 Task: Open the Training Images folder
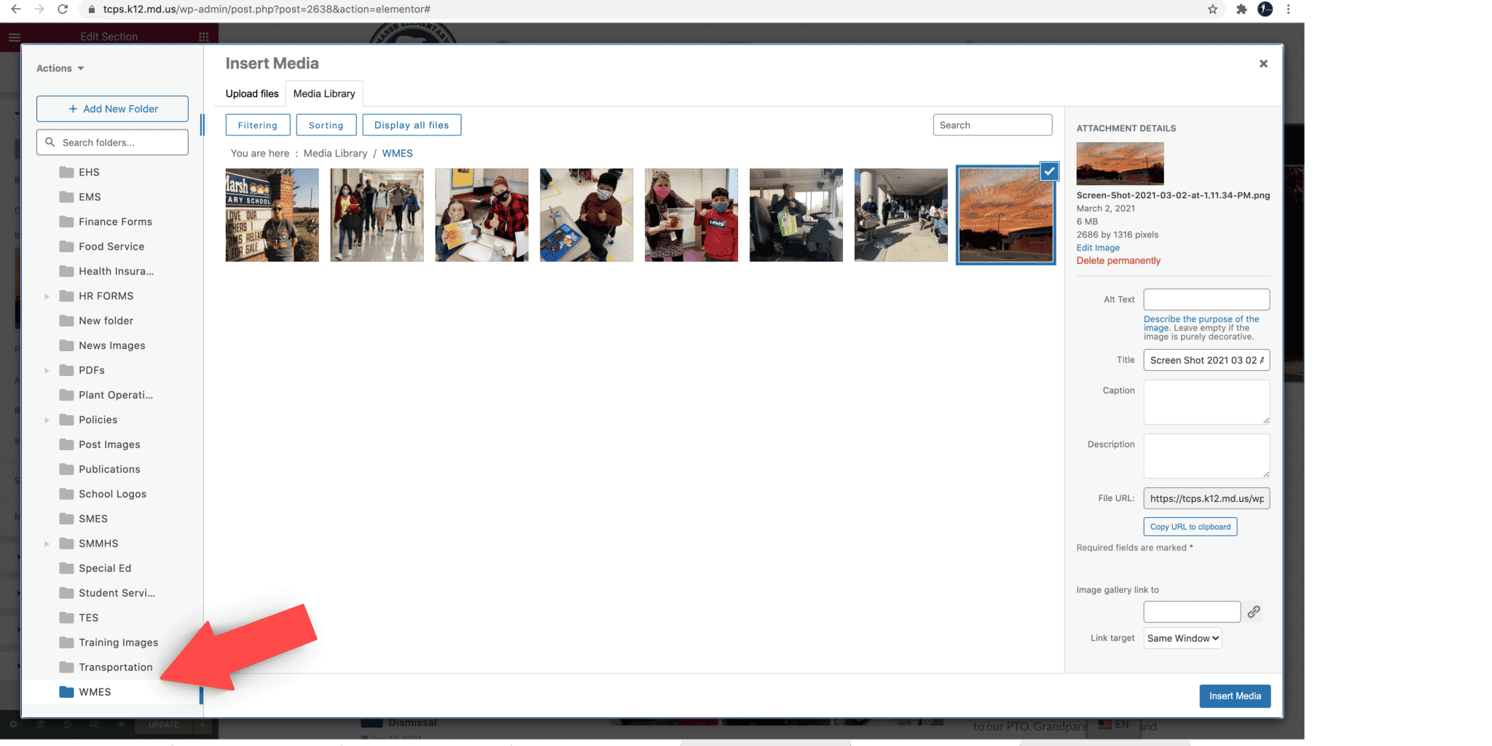pyautogui.click(x=118, y=643)
